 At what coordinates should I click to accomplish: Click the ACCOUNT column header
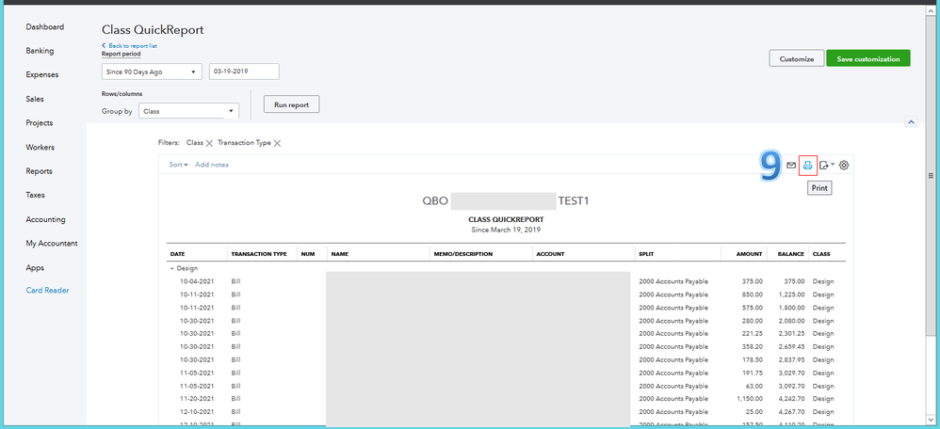(x=550, y=254)
